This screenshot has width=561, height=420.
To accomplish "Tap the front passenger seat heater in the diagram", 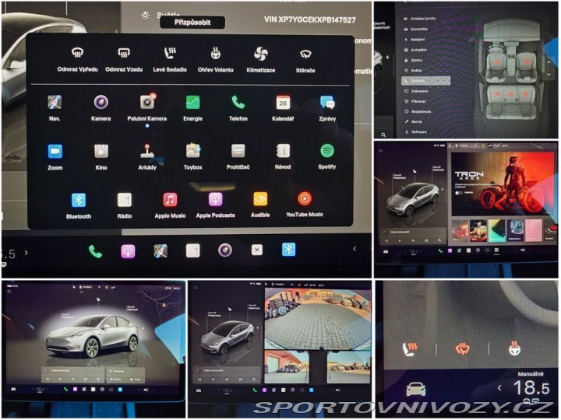I will tap(526, 61).
